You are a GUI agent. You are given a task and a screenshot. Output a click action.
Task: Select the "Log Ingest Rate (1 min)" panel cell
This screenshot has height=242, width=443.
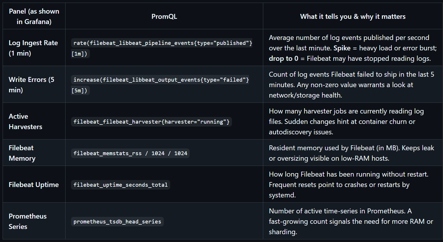[x=33, y=48]
